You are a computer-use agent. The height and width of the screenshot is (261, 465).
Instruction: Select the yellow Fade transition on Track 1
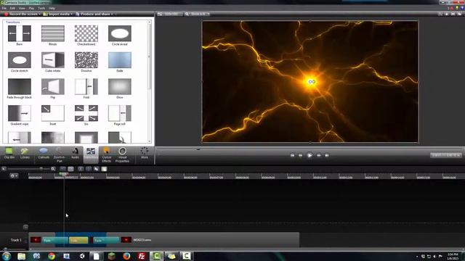coord(78,240)
